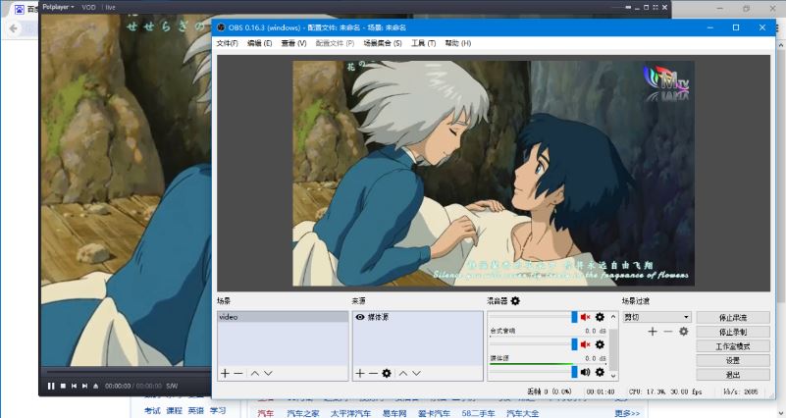This screenshot has width=786, height=418.
Task: Open mixer settings gear next to 混音器
Action: [x=515, y=300]
